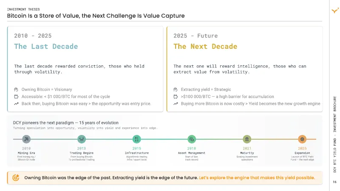Click head icon beside Extracting yield
The height and width of the screenshot is (191, 340).
coord(176,90)
